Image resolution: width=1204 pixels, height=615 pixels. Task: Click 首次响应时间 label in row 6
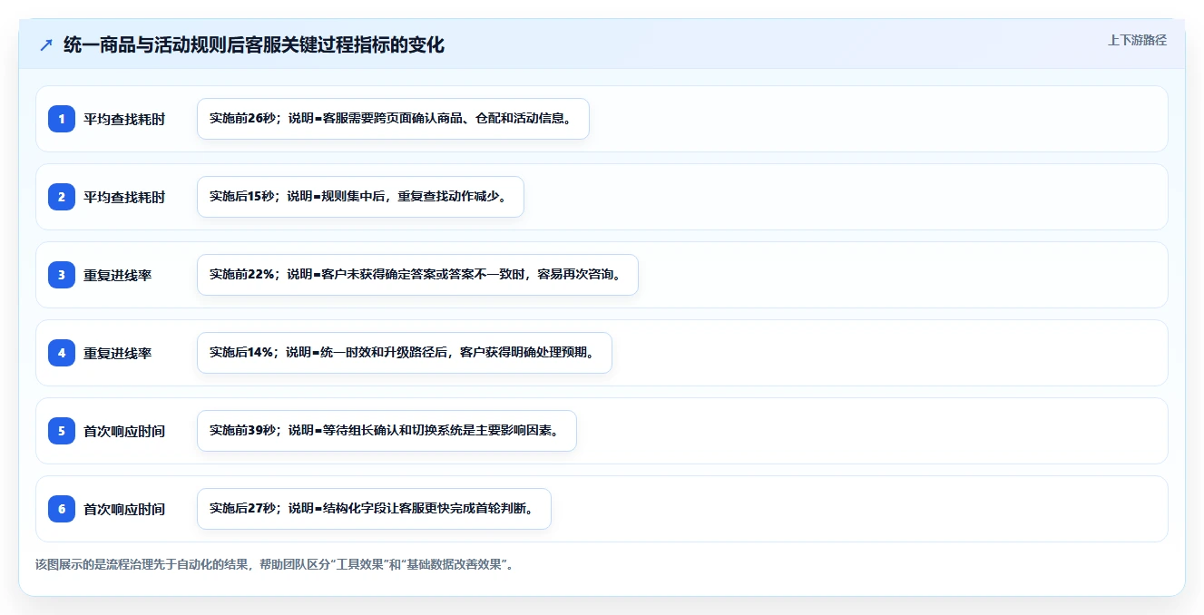click(124, 510)
